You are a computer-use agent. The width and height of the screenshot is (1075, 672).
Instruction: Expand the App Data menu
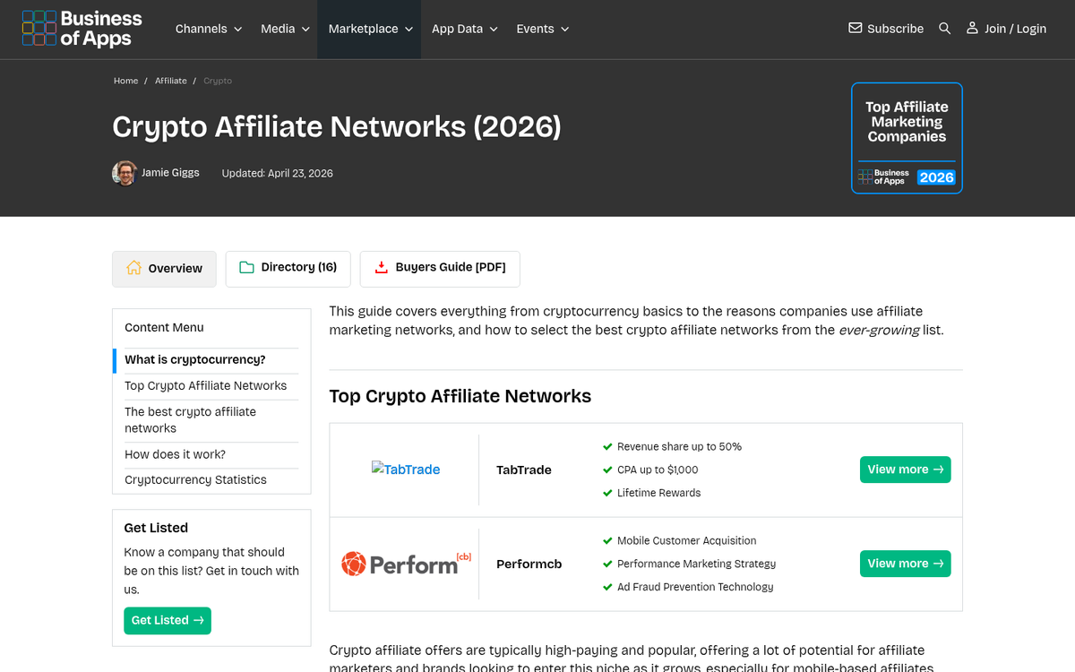point(464,29)
